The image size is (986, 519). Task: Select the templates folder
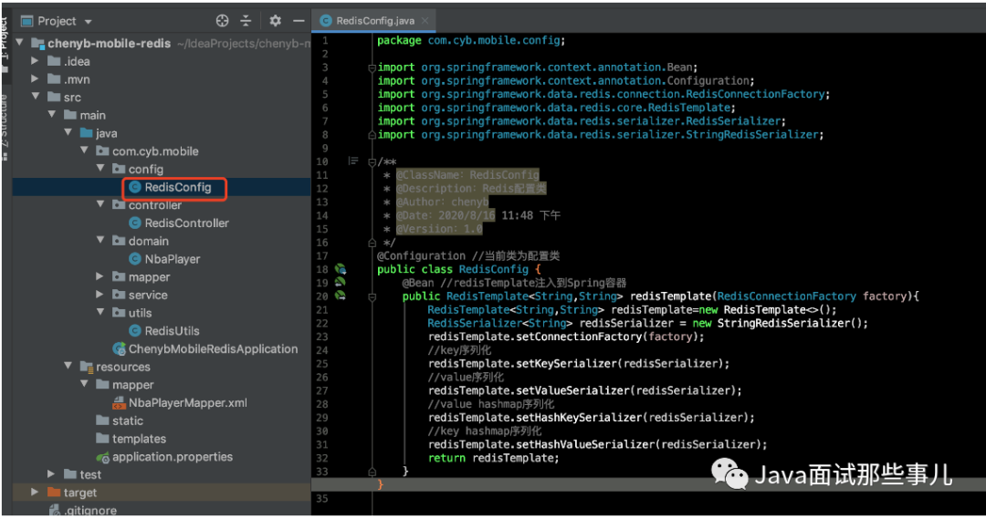click(139, 439)
